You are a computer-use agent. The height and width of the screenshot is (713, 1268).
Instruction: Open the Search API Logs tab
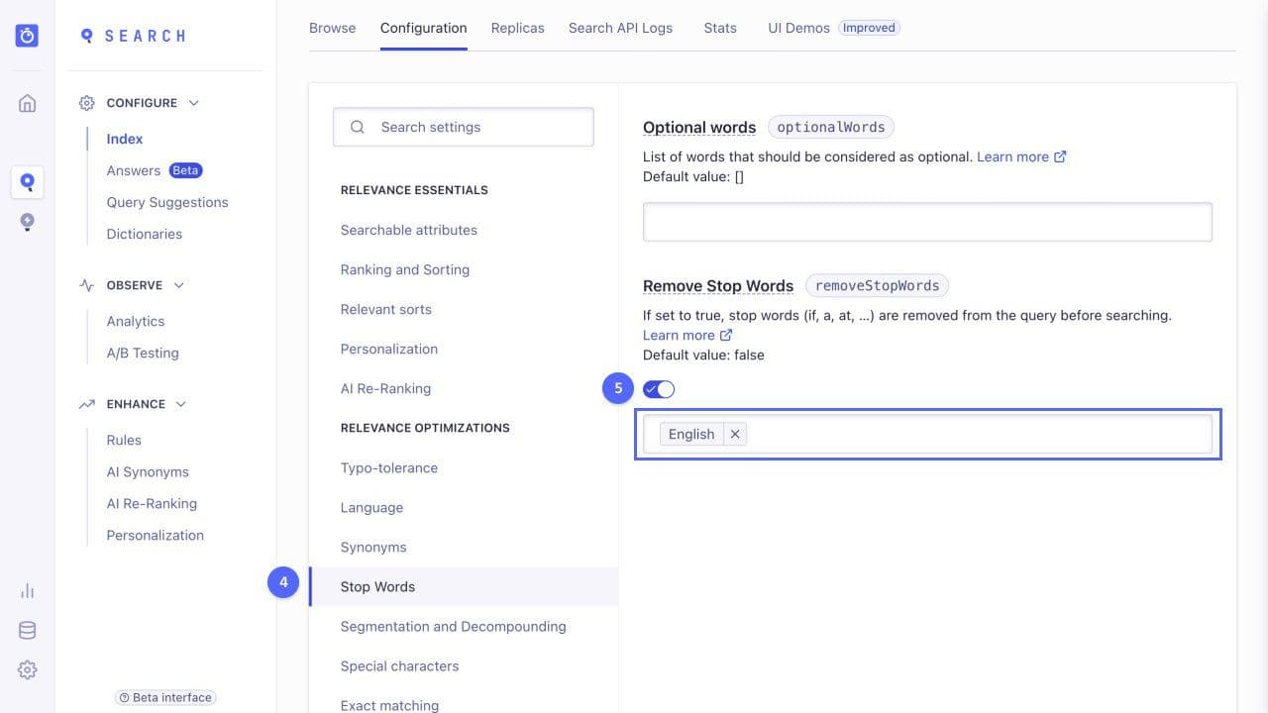click(620, 28)
